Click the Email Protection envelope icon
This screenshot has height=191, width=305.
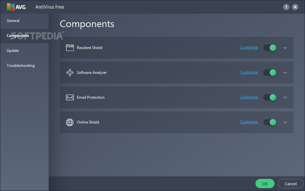point(70,97)
